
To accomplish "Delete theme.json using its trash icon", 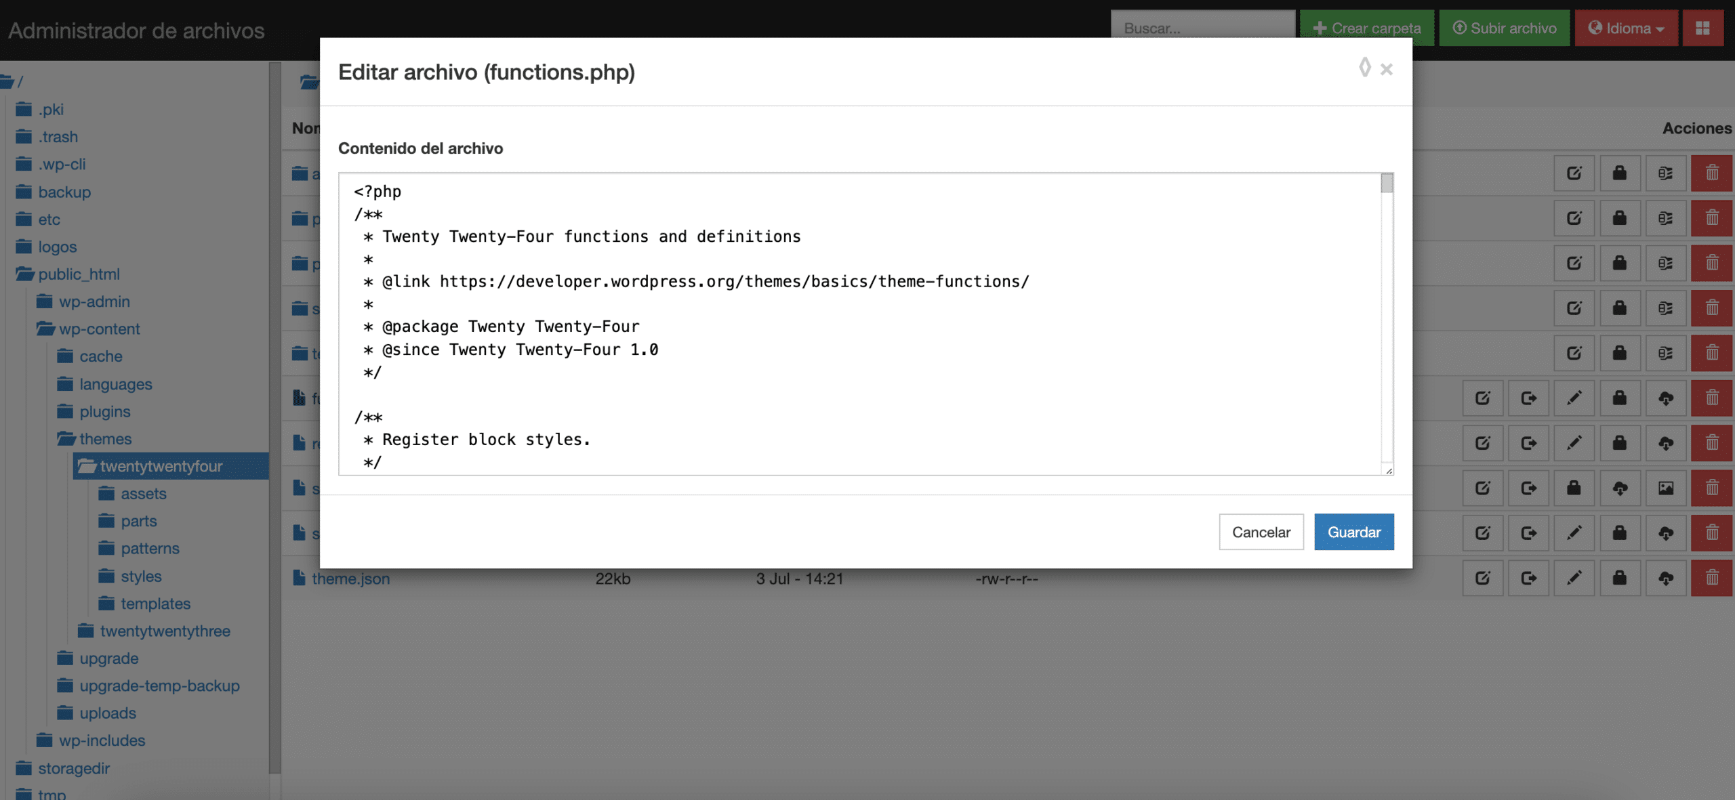I will [1711, 578].
